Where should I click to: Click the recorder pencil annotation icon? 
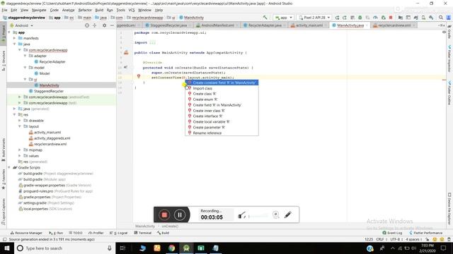point(288,214)
